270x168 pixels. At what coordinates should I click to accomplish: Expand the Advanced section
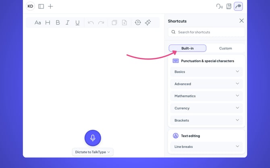(206, 84)
